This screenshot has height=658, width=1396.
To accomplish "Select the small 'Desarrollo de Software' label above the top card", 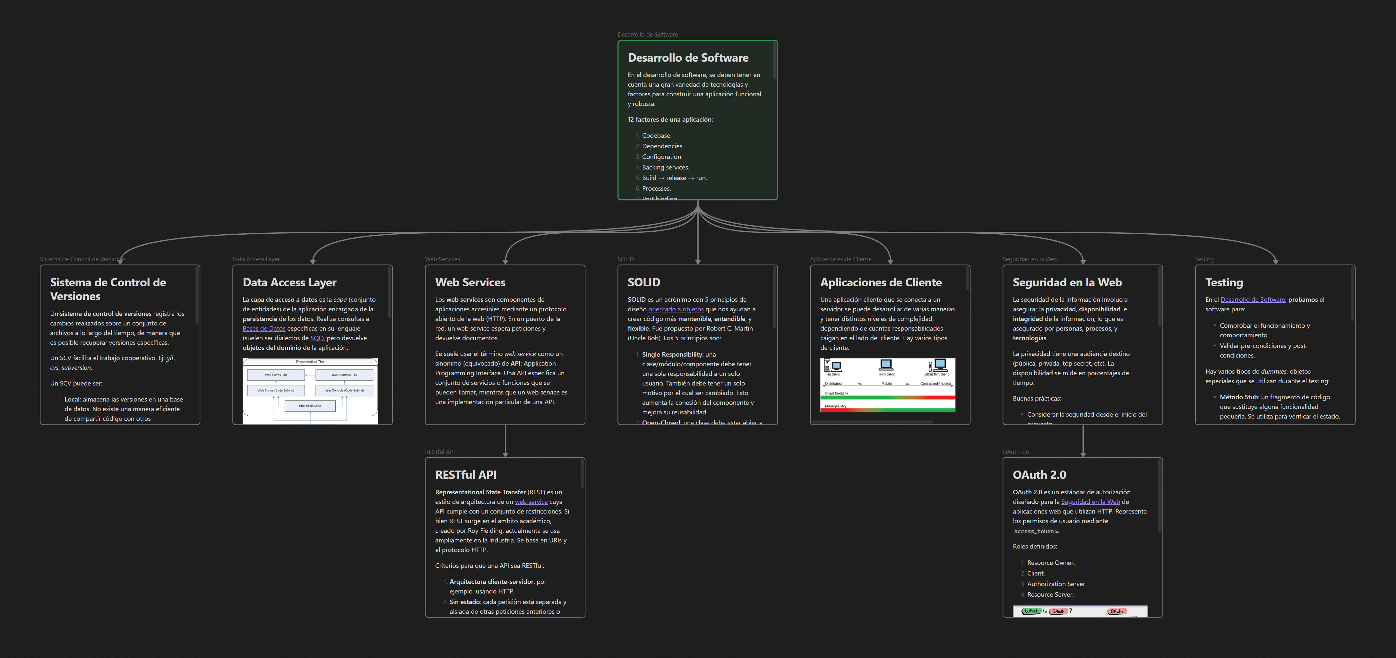I will coord(648,35).
